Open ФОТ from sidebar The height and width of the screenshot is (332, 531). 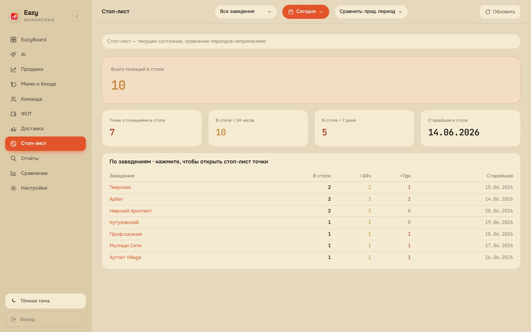tap(45, 114)
